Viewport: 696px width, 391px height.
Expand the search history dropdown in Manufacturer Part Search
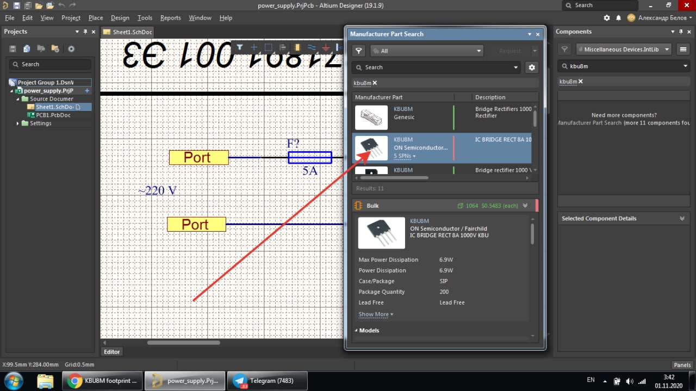pyautogui.click(x=516, y=67)
